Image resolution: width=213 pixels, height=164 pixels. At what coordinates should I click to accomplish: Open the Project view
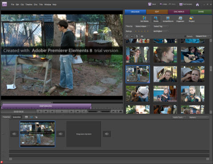click(x=191, y=19)
